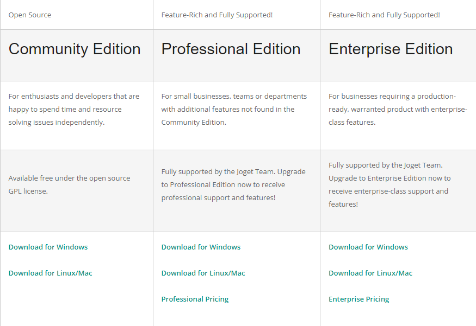Click the small businesses description text

pos(234,110)
